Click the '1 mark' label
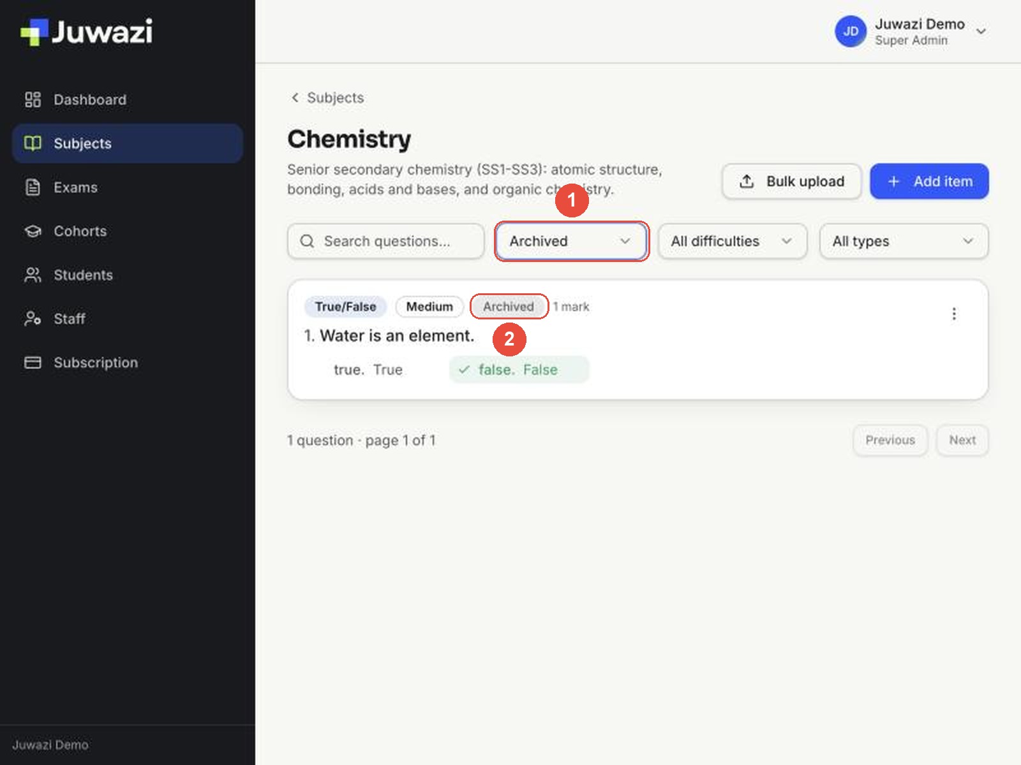Image resolution: width=1021 pixels, height=765 pixels. click(x=571, y=307)
